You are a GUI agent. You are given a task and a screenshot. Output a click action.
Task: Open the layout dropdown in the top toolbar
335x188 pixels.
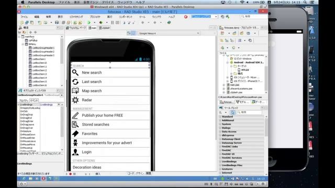[216, 17]
